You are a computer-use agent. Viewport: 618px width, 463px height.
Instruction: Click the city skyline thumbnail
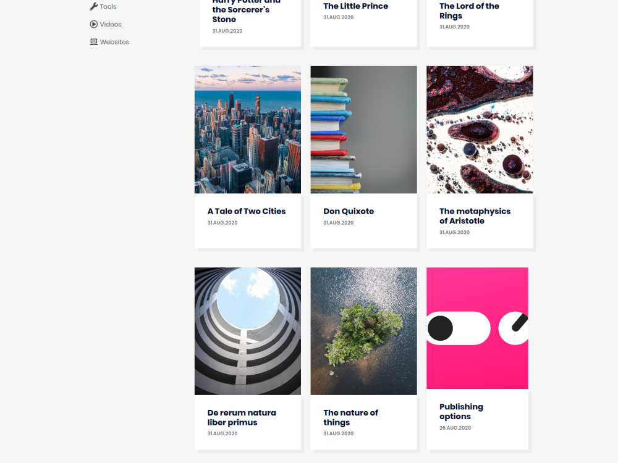[x=247, y=129]
